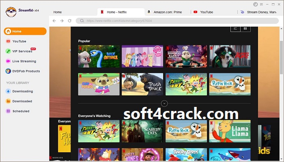This screenshot has height=162, width=284.
Task: Open YouTube from the sidebar
Action: 19,41
